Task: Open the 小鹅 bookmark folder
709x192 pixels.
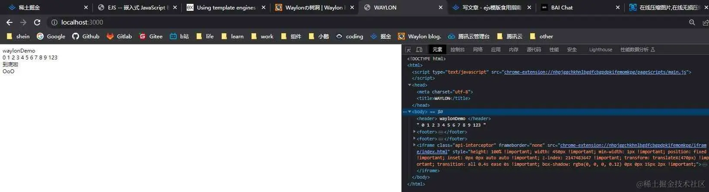Action: pos(318,37)
